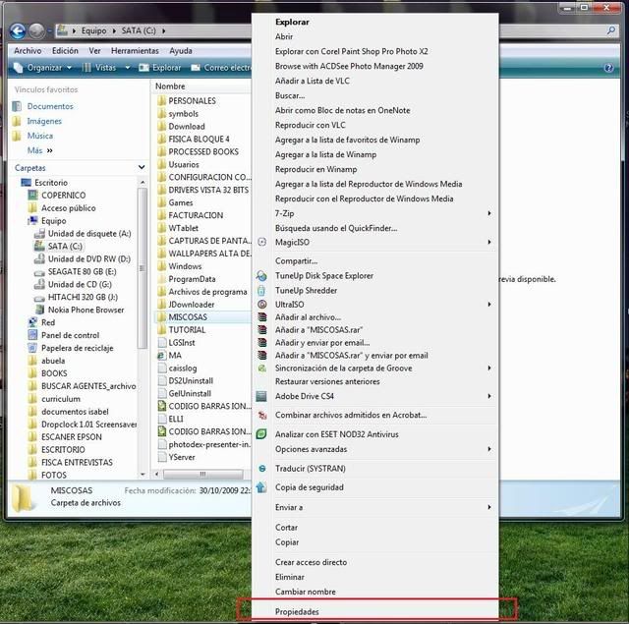Click the Groove sync folder icon
The height and width of the screenshot is (624, 629).
pos(262,369)
